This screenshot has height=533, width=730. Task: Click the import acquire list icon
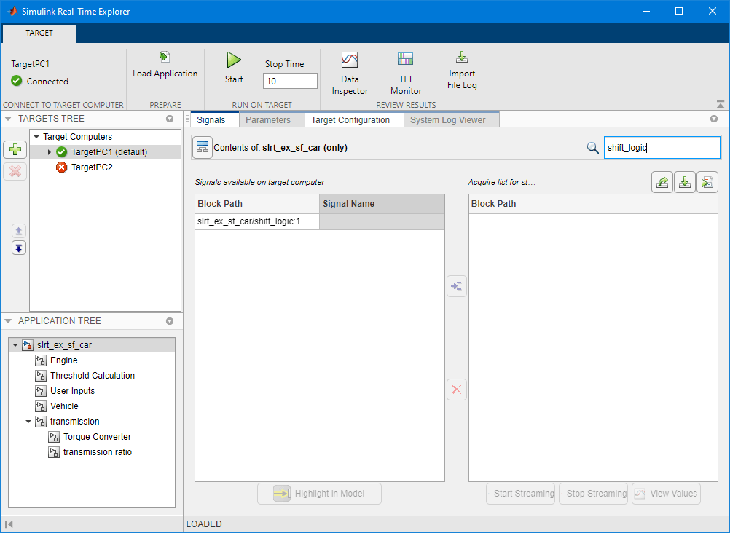coord(684,182)
